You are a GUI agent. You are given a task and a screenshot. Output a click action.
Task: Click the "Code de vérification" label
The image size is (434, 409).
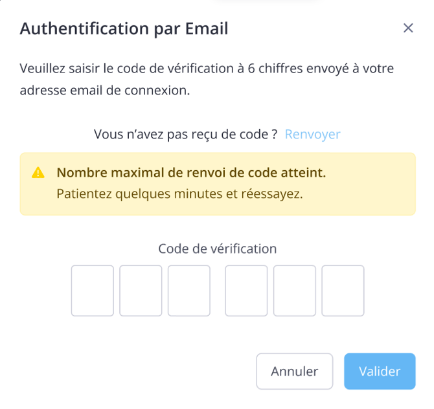217,249
